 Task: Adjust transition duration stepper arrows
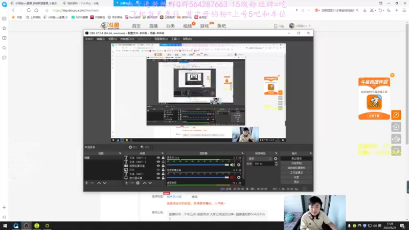tap(276, 164)
